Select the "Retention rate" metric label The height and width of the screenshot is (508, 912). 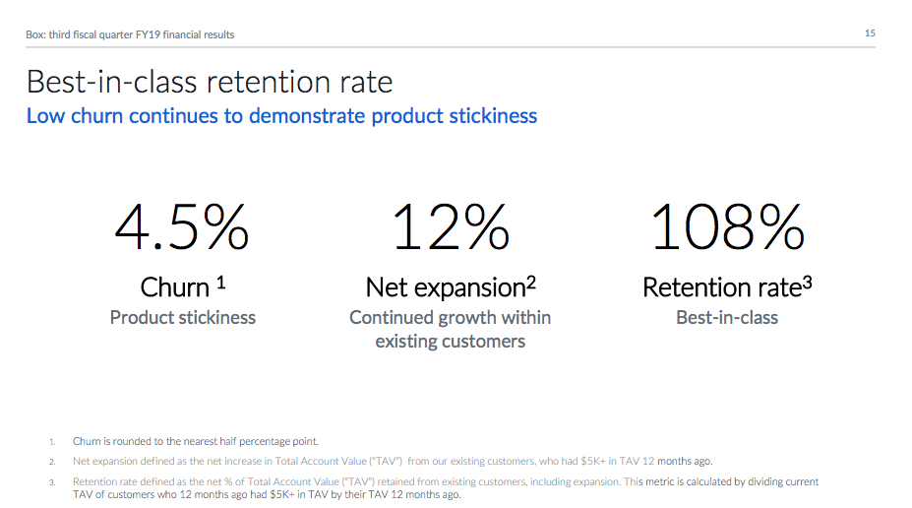(720, 287)
